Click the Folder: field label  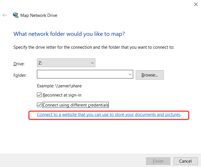pyautogui.click(x=20, y=75)
